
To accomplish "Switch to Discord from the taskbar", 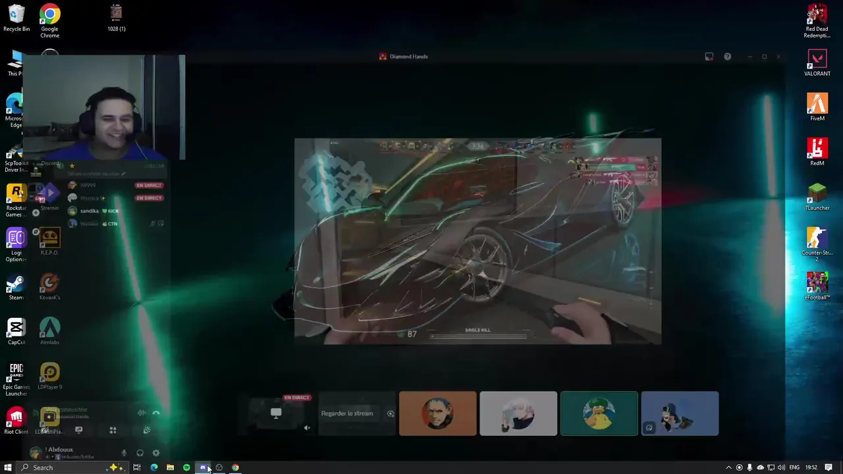I will (x=203, y=467).
